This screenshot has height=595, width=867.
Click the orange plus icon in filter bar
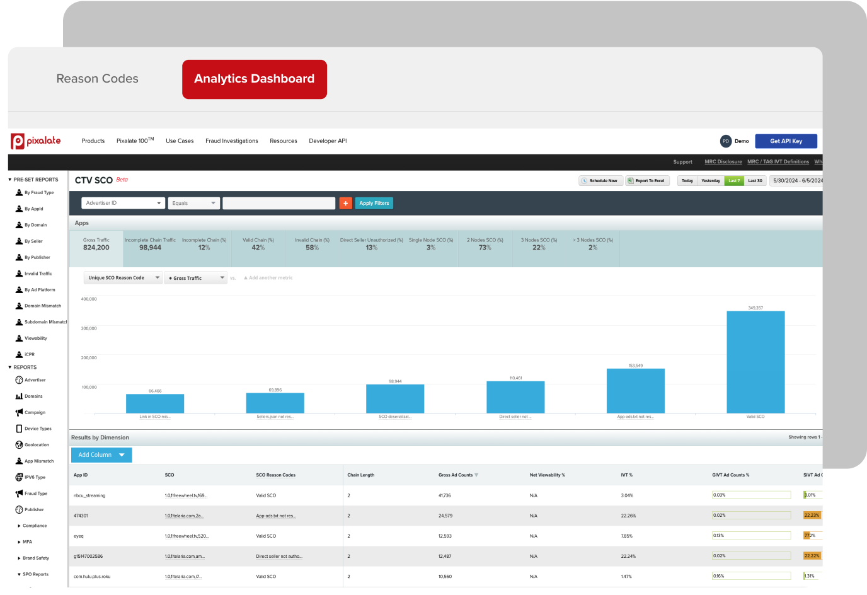(345, 203)
